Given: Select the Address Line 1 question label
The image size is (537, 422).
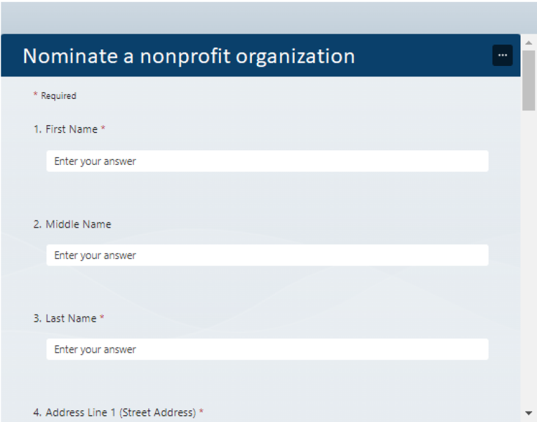Looking at the screenshot, I should coord(115,413).
